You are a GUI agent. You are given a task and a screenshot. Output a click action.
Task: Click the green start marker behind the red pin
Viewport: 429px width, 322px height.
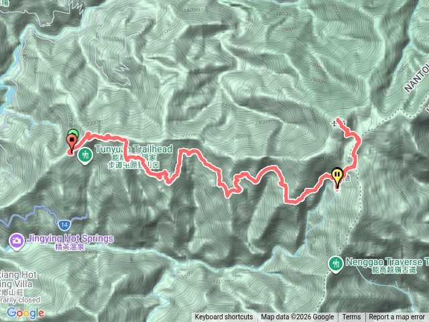click(x=74, y=133)
